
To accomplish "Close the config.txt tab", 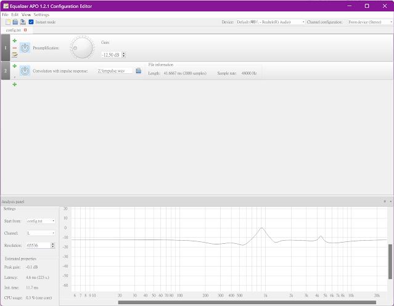I will 25,30.
